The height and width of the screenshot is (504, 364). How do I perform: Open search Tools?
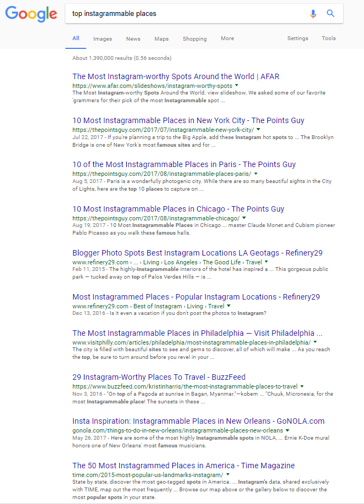click(329, 38)
